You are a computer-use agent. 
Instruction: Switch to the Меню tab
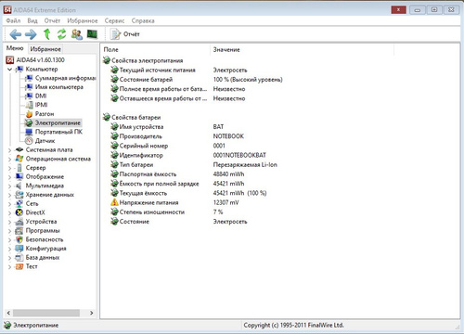(x=15, y=48)
